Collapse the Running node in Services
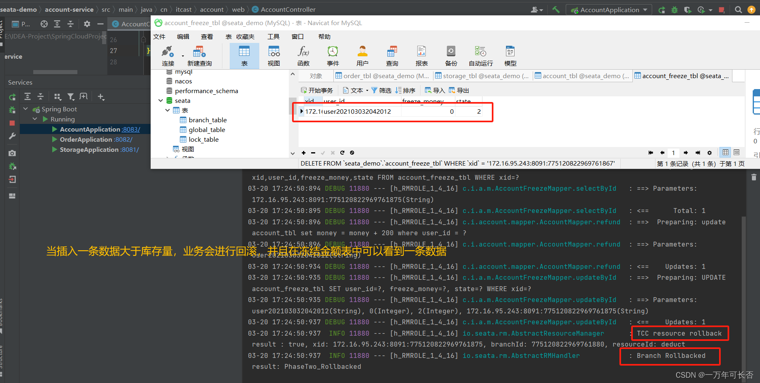This screenshot has width=760, height=383. [35, 119]
